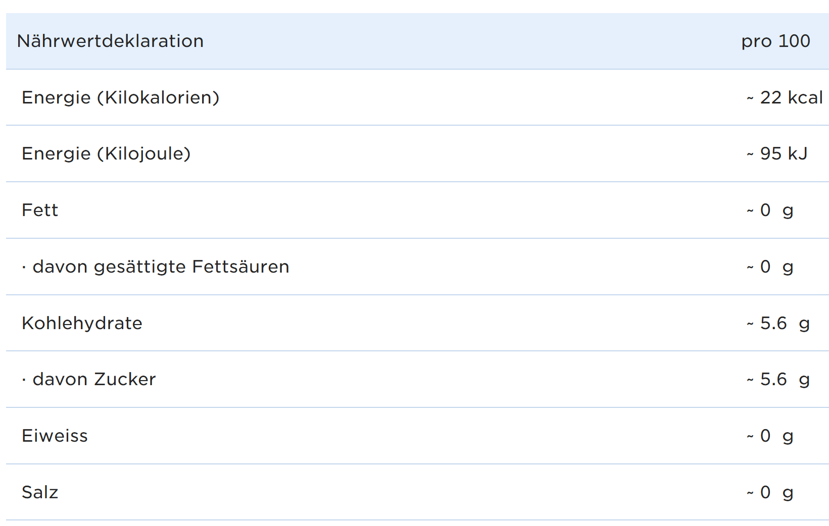Image resolution: width=829 pixels, height=526 pixels.
Task: Select the Kohlehydrate row label
Action: 82,323
